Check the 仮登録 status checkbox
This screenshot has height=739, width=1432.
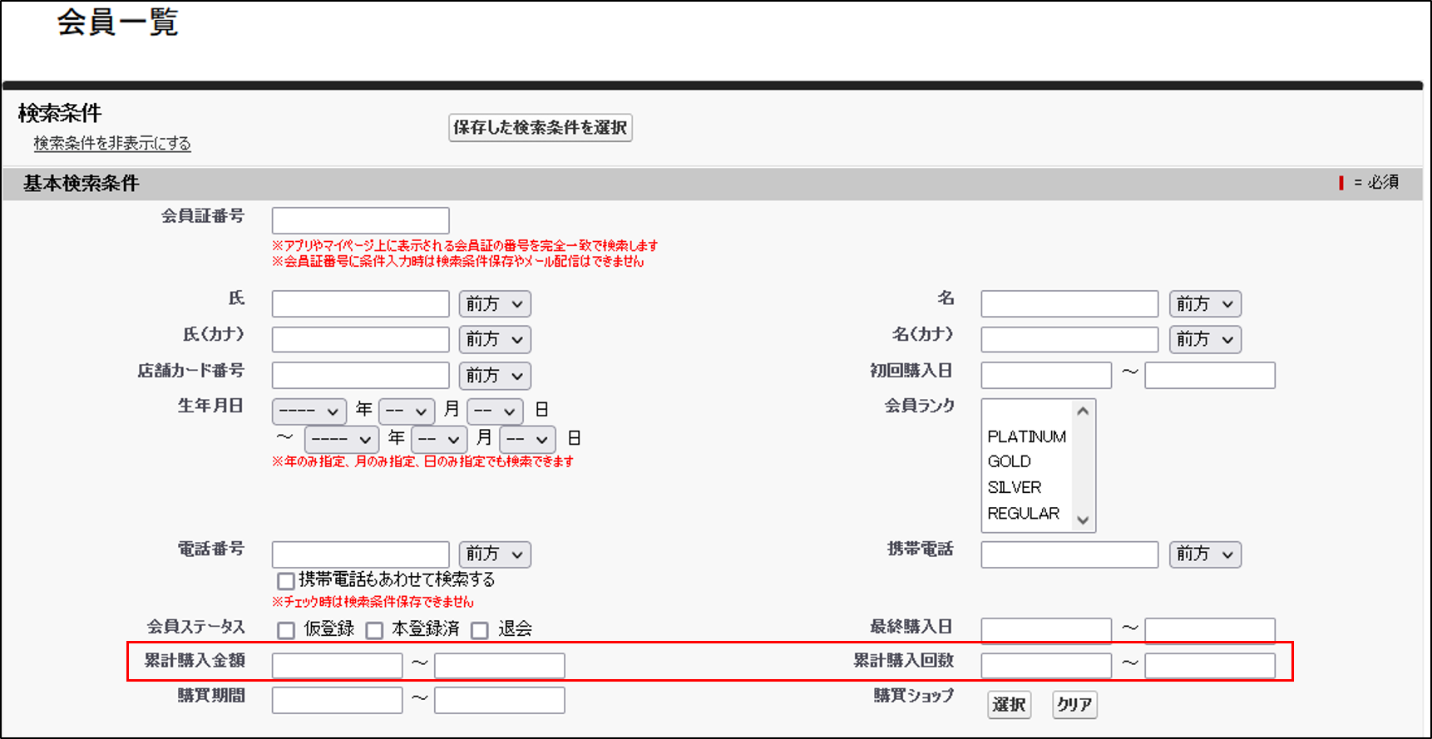click(286, 630)
